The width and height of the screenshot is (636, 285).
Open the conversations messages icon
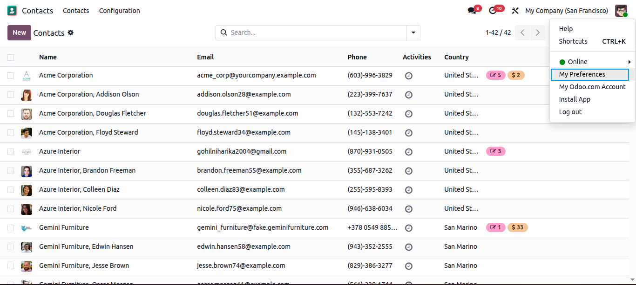tap(472, 10)
